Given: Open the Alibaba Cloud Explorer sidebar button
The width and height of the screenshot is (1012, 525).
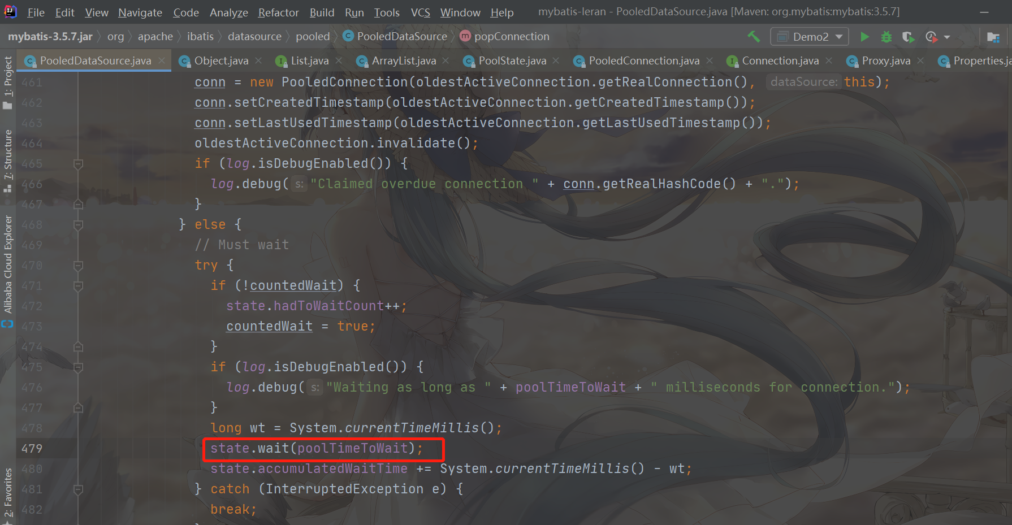Looking at the screenshot, I should pyautogui.click(x=7, y=271).
